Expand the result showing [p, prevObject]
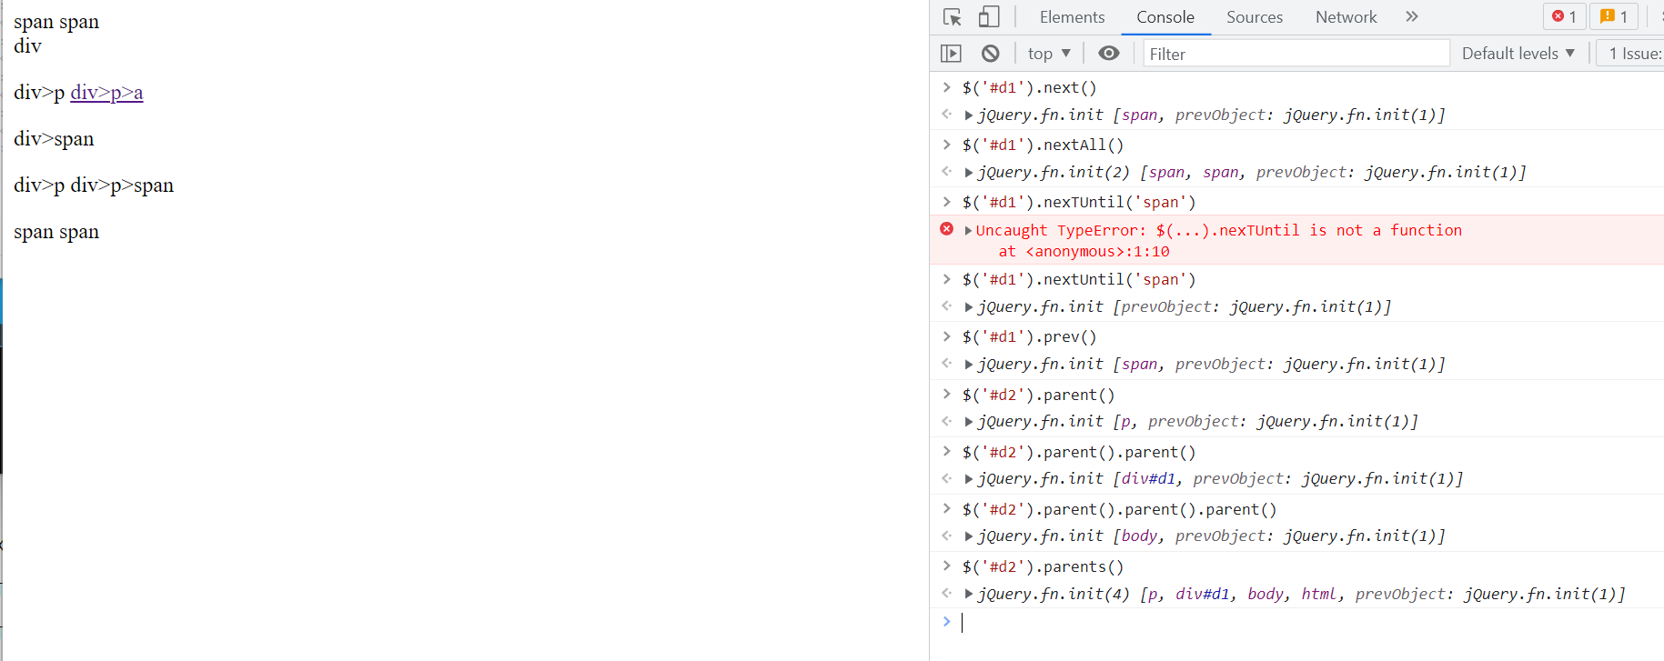 969,422
